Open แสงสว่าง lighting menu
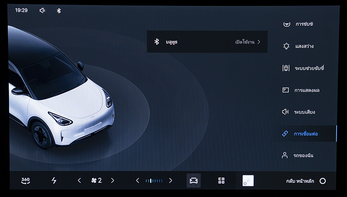347x197 pixels. (304, 46)
